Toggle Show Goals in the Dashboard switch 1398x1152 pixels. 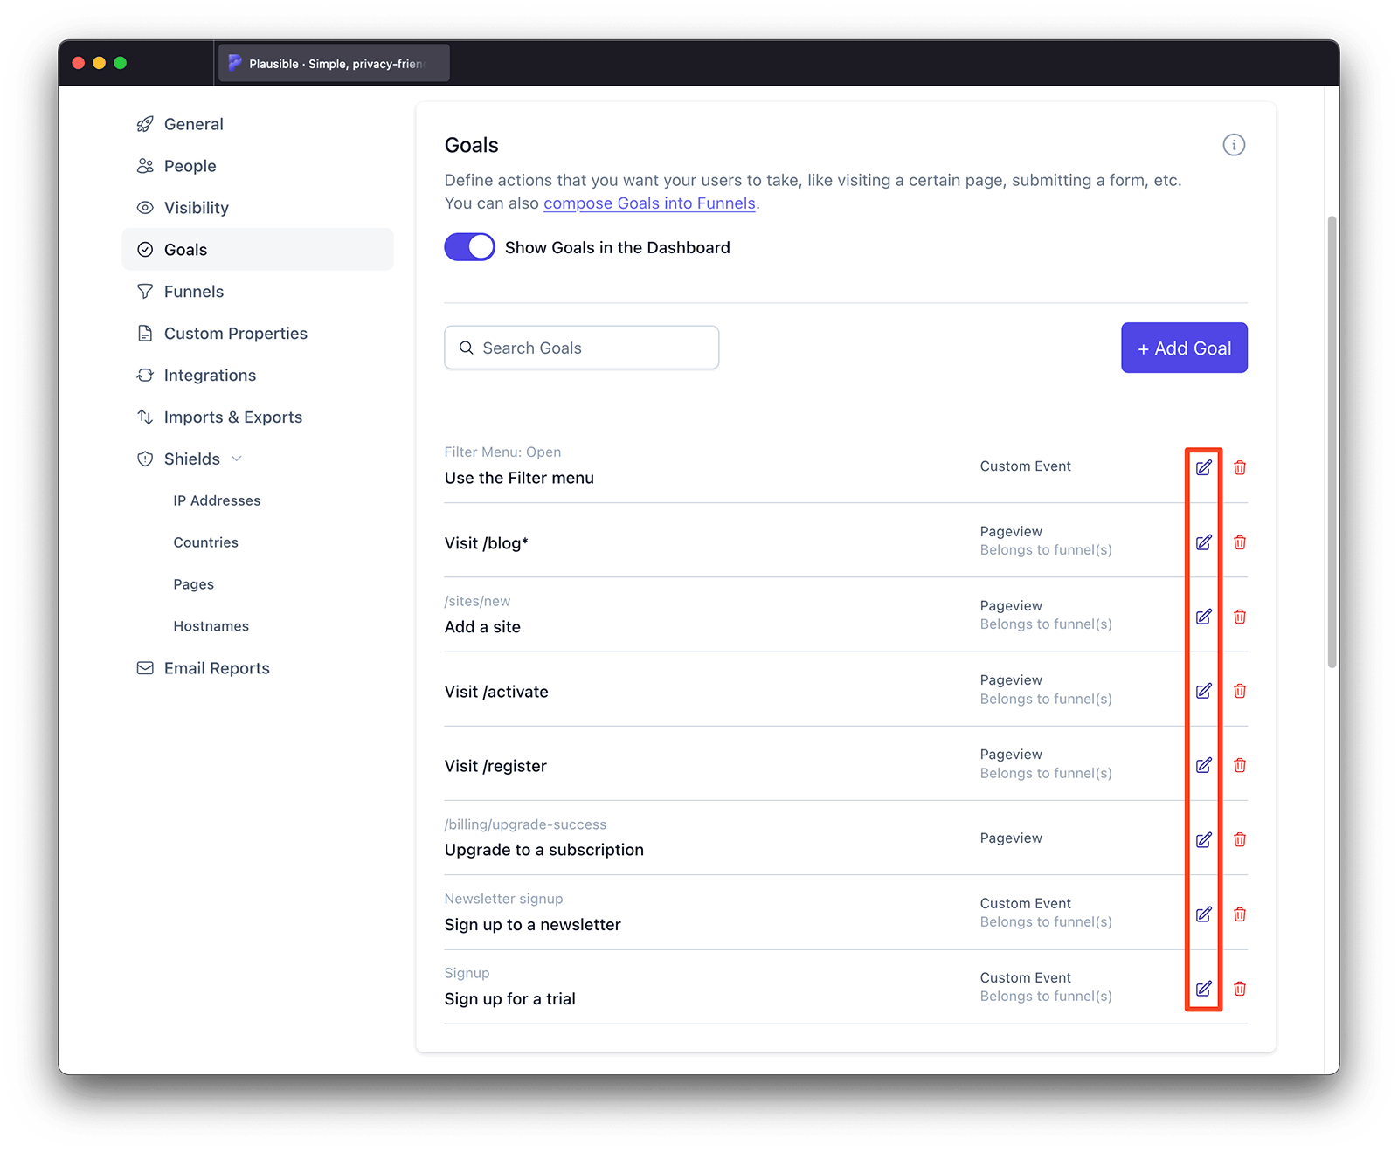click(469, 247)
